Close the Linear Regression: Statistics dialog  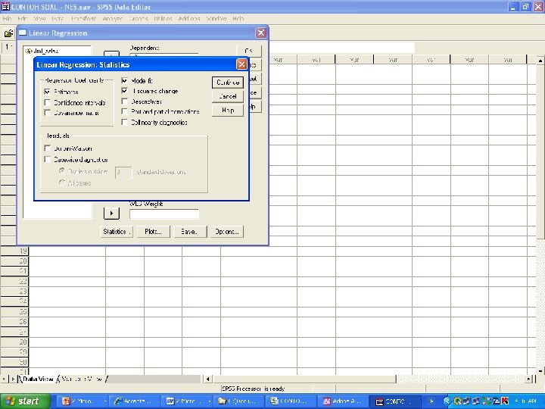[x=241, y=64]
